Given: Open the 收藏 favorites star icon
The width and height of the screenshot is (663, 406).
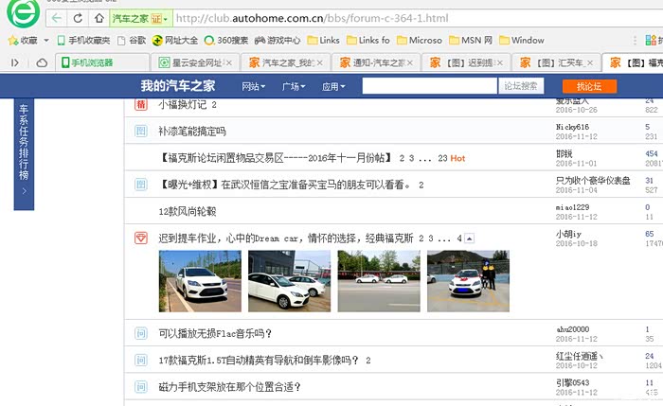Looking at the screenshot, I should tap(13, 40).
